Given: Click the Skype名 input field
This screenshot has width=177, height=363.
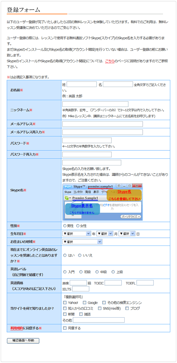Looking at the screenshot, I should pos(92,163).
